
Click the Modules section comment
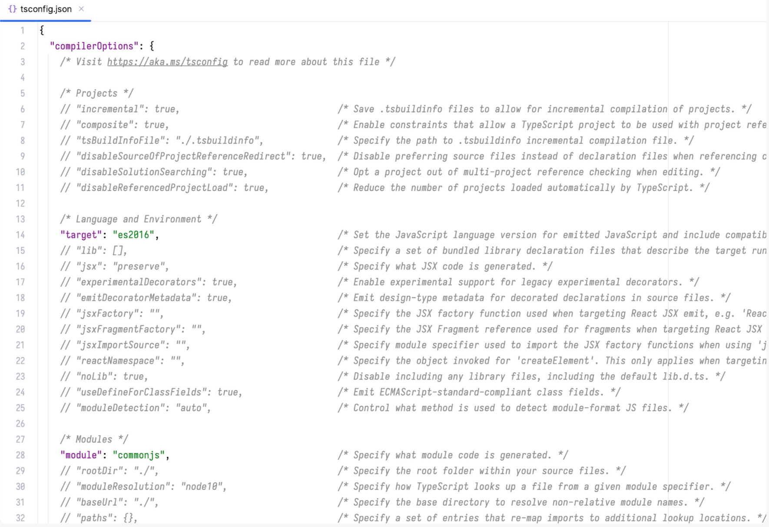[94, 440]
